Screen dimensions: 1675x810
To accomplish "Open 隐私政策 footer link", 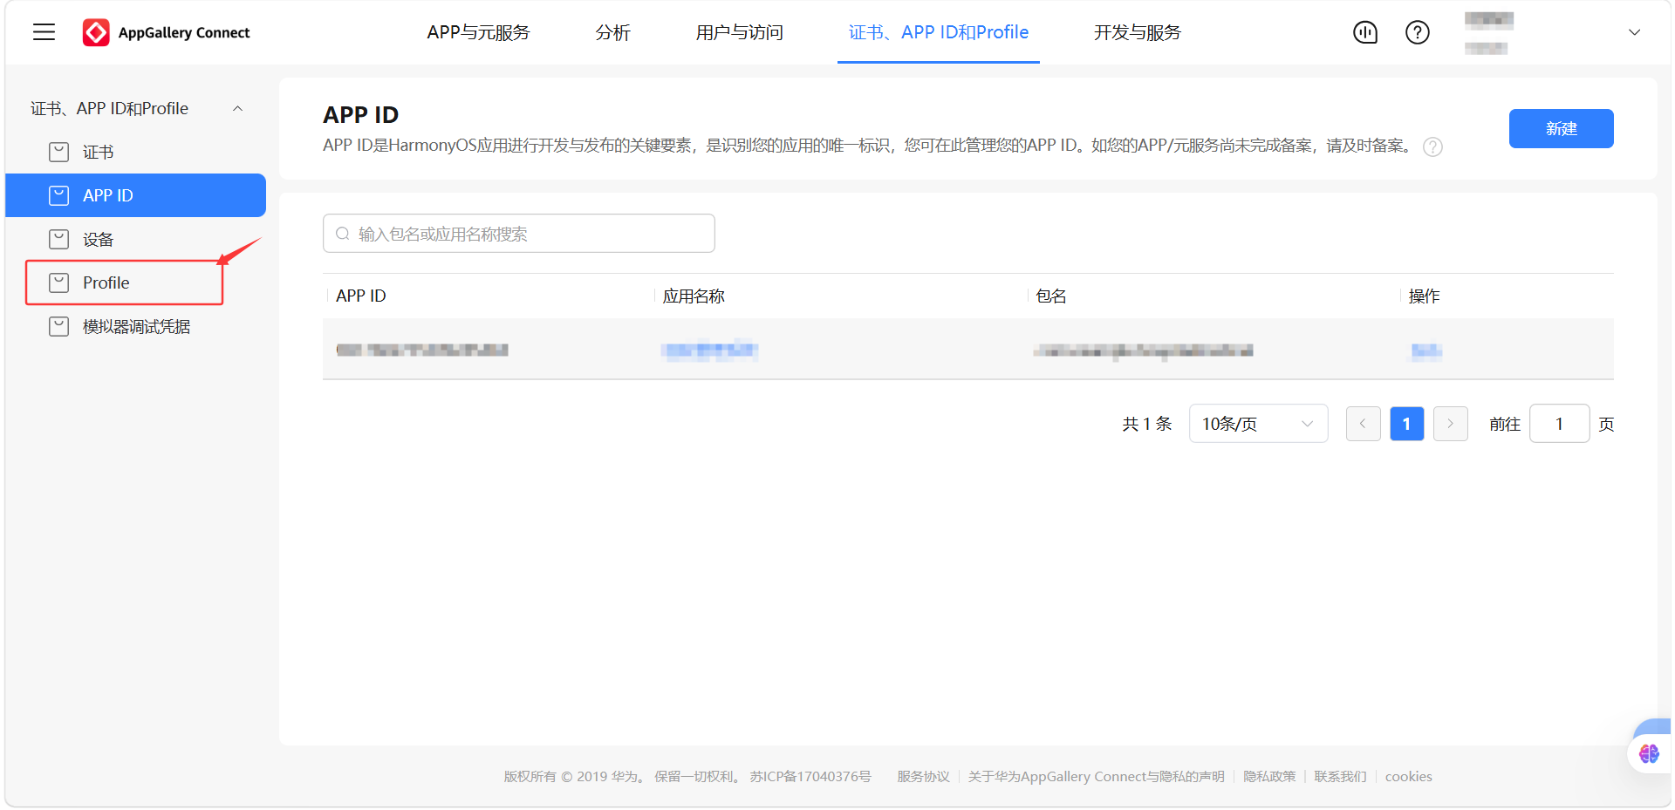I will 1269,776.
